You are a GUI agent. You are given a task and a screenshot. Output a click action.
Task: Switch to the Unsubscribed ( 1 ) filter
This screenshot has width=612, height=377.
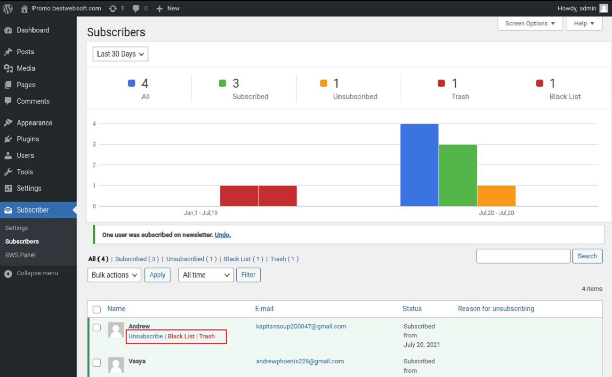coord(192,259)
